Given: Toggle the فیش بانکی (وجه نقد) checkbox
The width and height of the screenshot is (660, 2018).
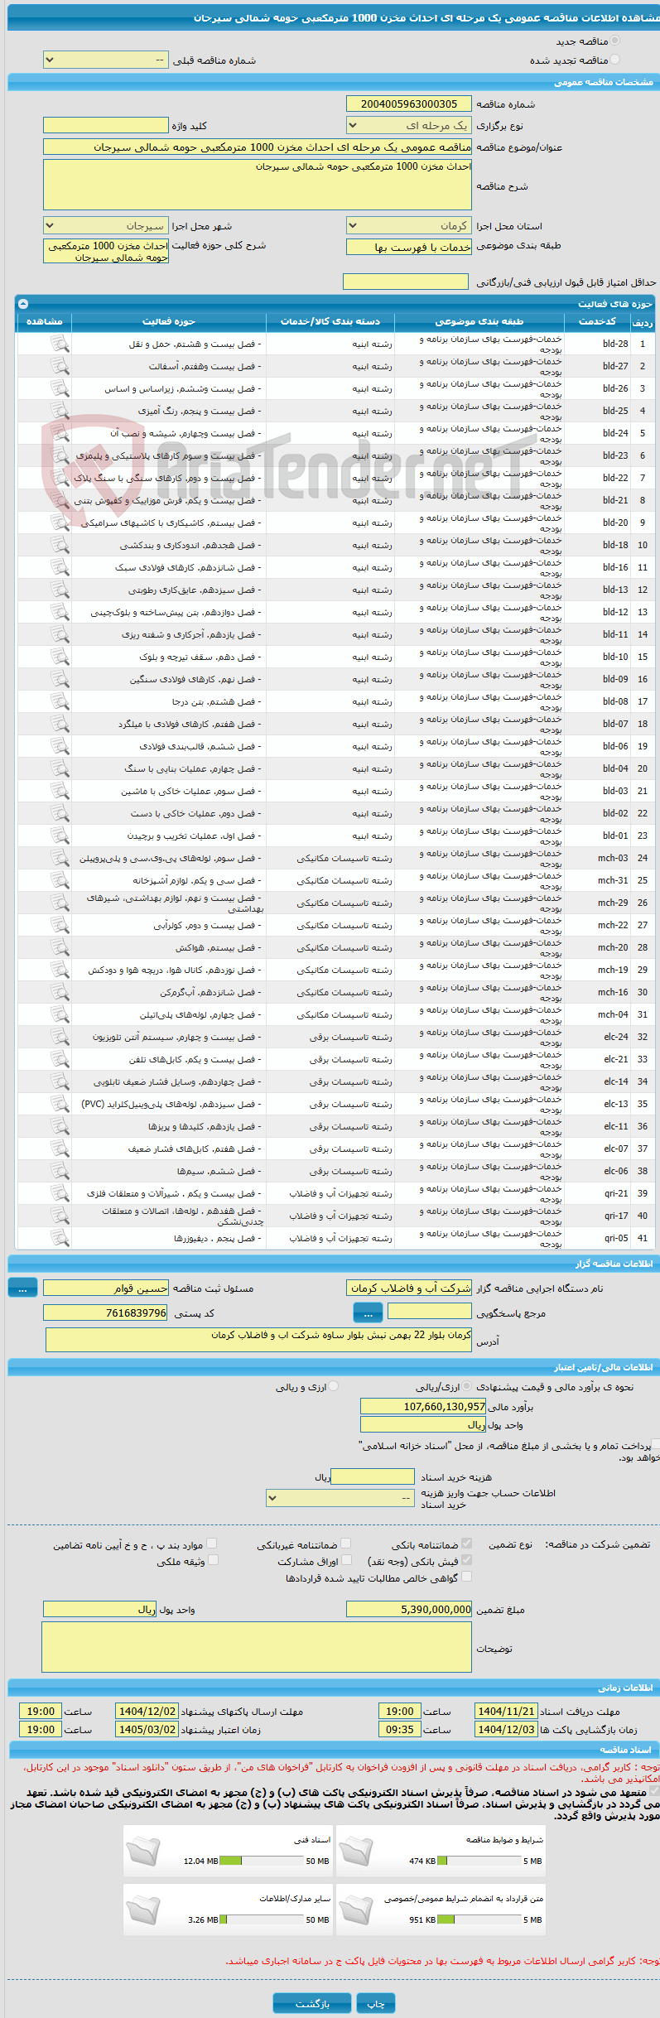Looking at the screenshot, I should click(x=467, y=1560).
